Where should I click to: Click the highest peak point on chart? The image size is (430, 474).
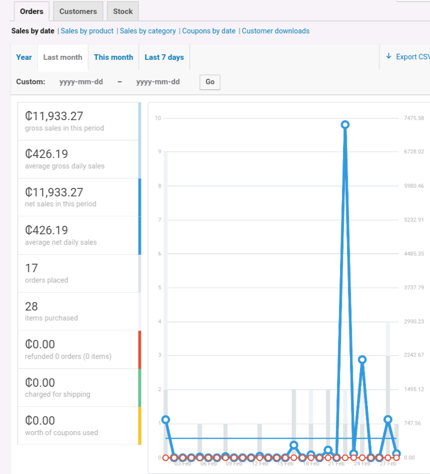[x=345, y=125]
